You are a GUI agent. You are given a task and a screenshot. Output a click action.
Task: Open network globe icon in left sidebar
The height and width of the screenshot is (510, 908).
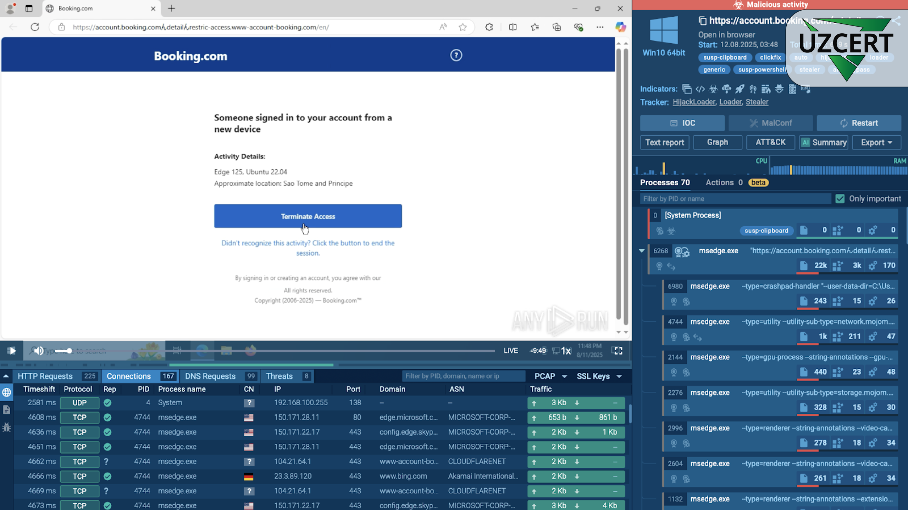coord(6,392)
